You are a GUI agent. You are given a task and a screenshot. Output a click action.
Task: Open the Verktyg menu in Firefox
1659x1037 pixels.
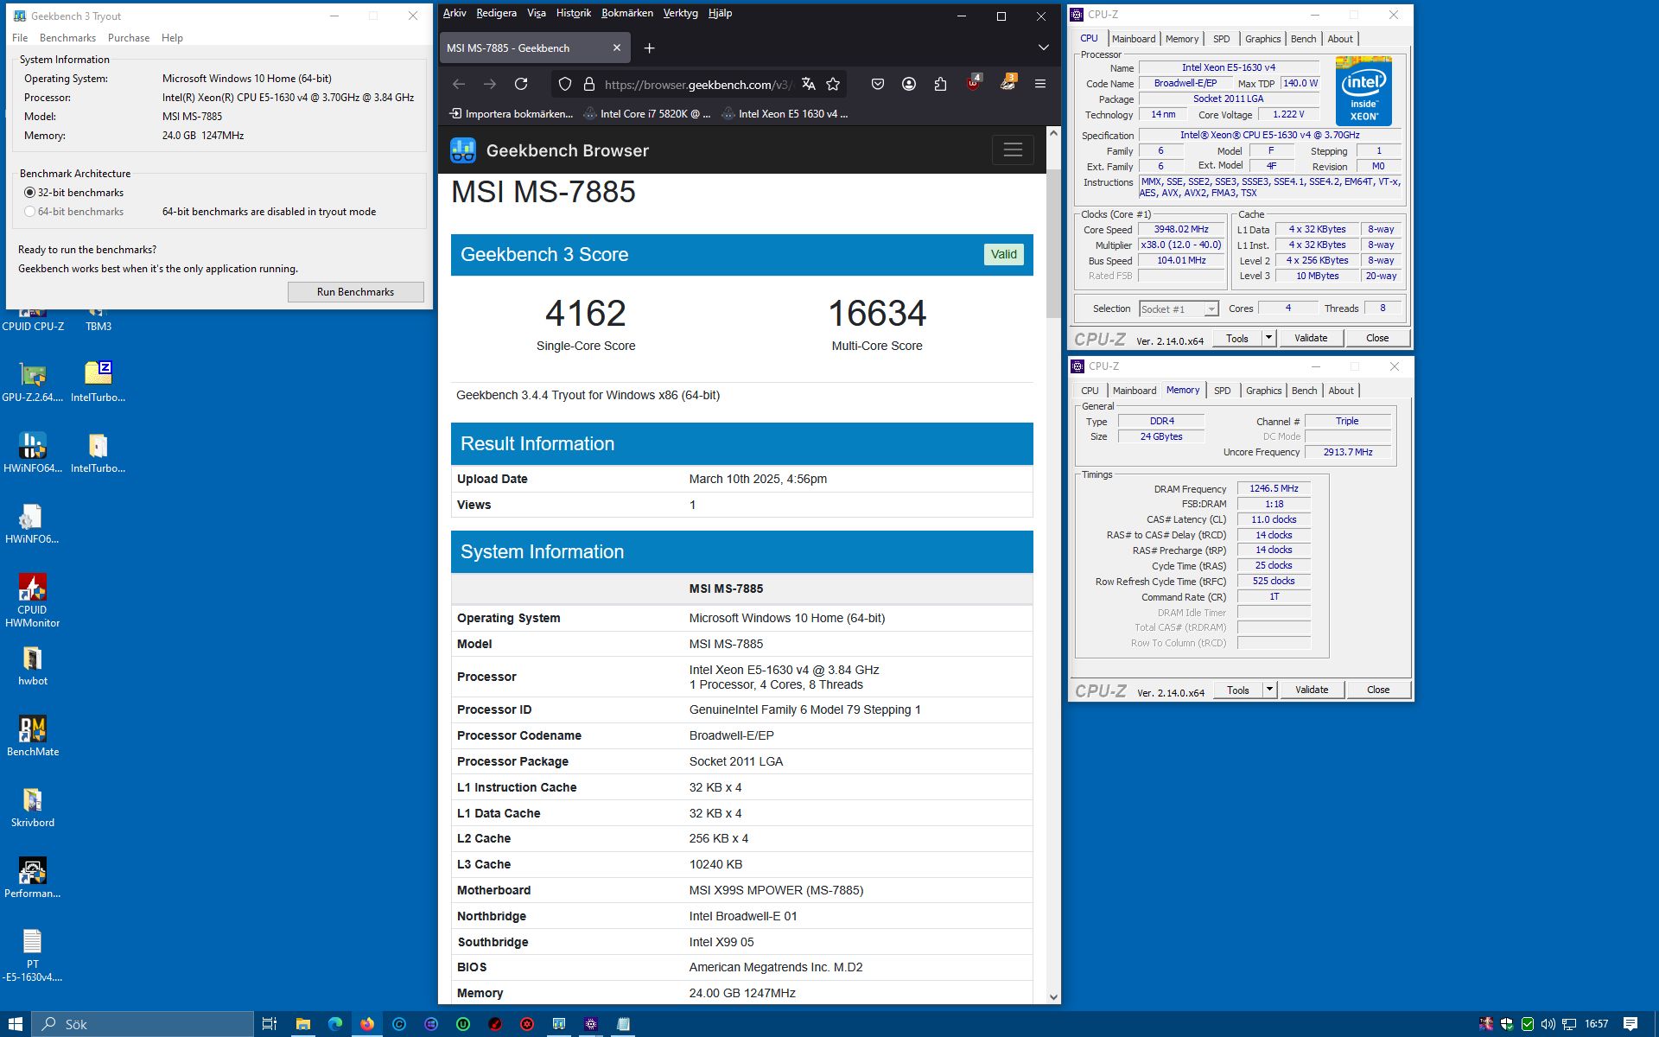pos(681,13)
